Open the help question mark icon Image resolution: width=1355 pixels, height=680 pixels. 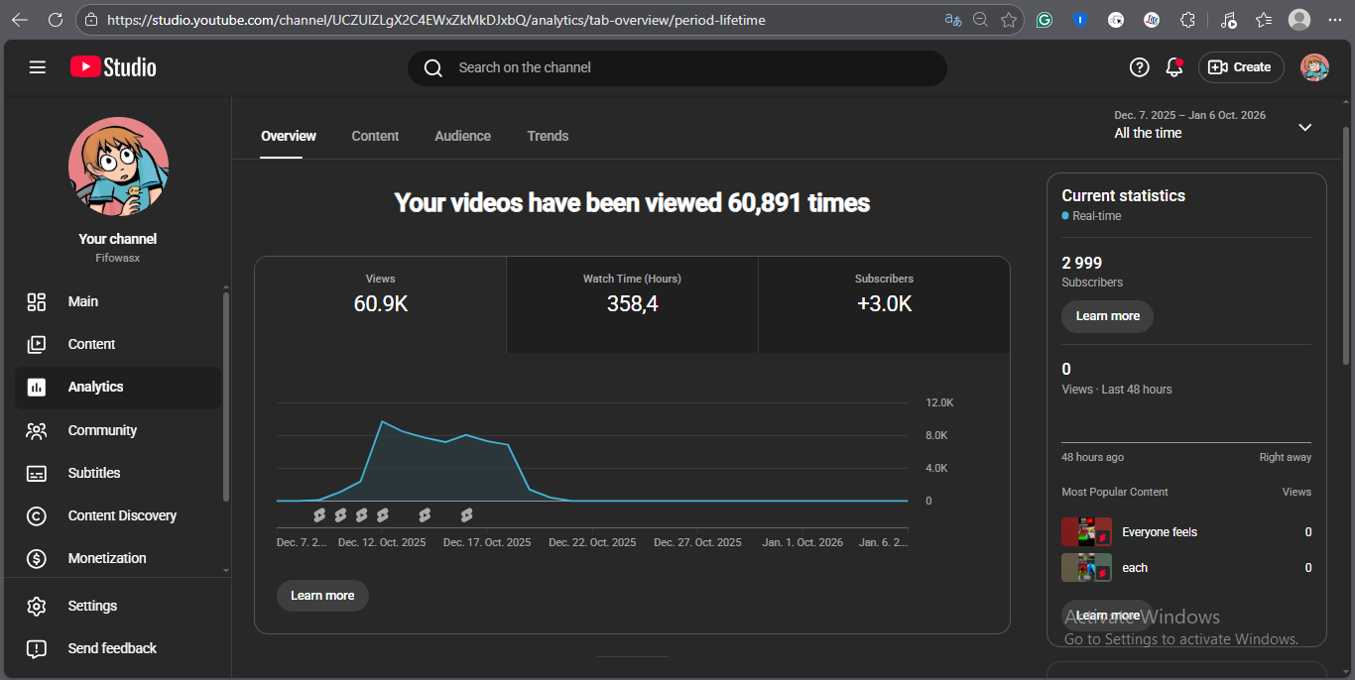[1139, 67]
